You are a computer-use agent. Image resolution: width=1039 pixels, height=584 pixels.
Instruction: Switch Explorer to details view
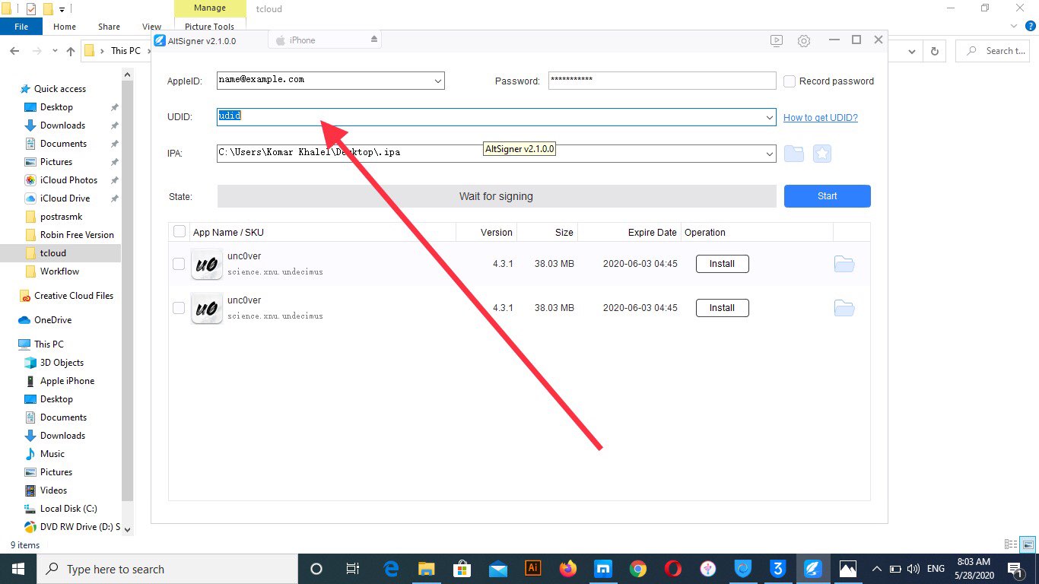1011,544
